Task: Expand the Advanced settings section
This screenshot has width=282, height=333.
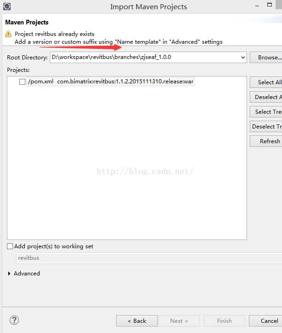Action: [9, 274]
